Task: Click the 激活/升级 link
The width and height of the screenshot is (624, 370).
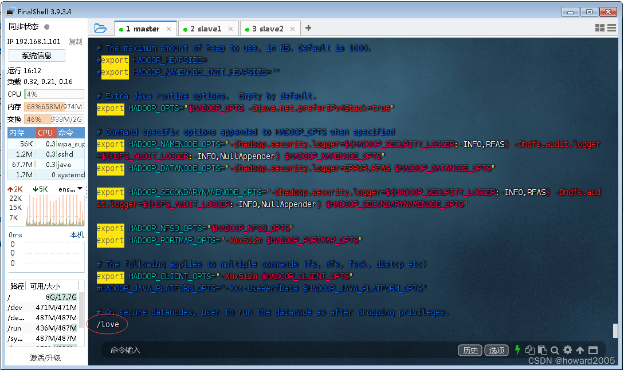Action: [45, 357]
